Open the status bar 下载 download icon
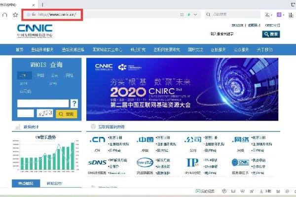 265,192
